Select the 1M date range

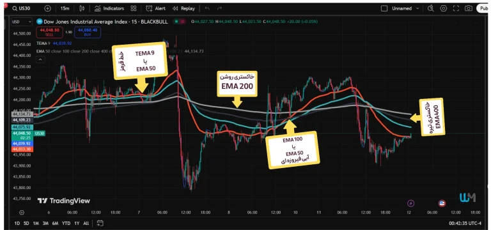(36, 223)
